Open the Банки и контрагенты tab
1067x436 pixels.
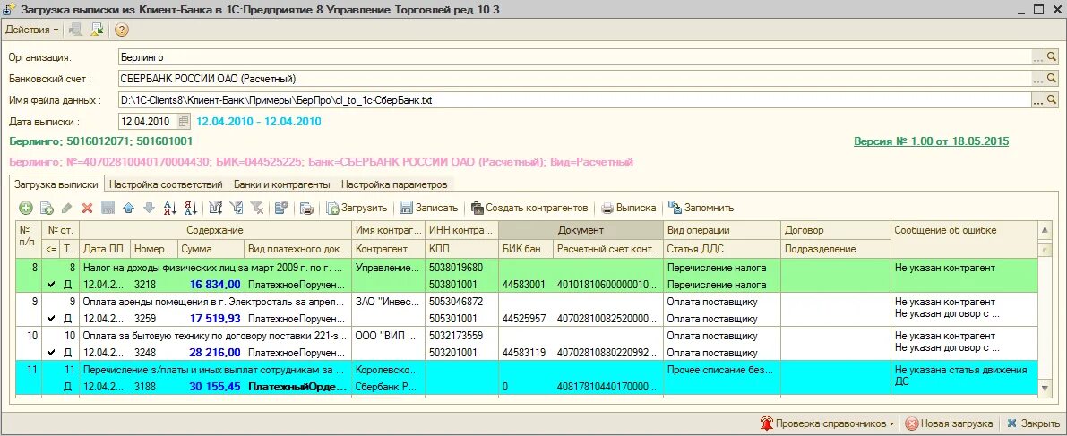tap(281, 184)
